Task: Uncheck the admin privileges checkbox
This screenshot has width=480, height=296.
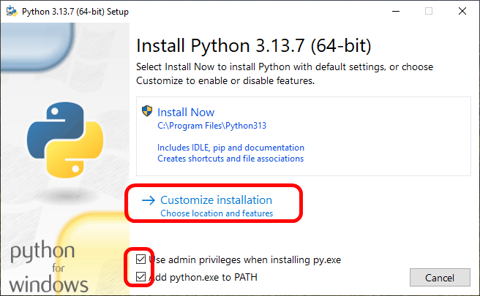Action: click(141, 259)
